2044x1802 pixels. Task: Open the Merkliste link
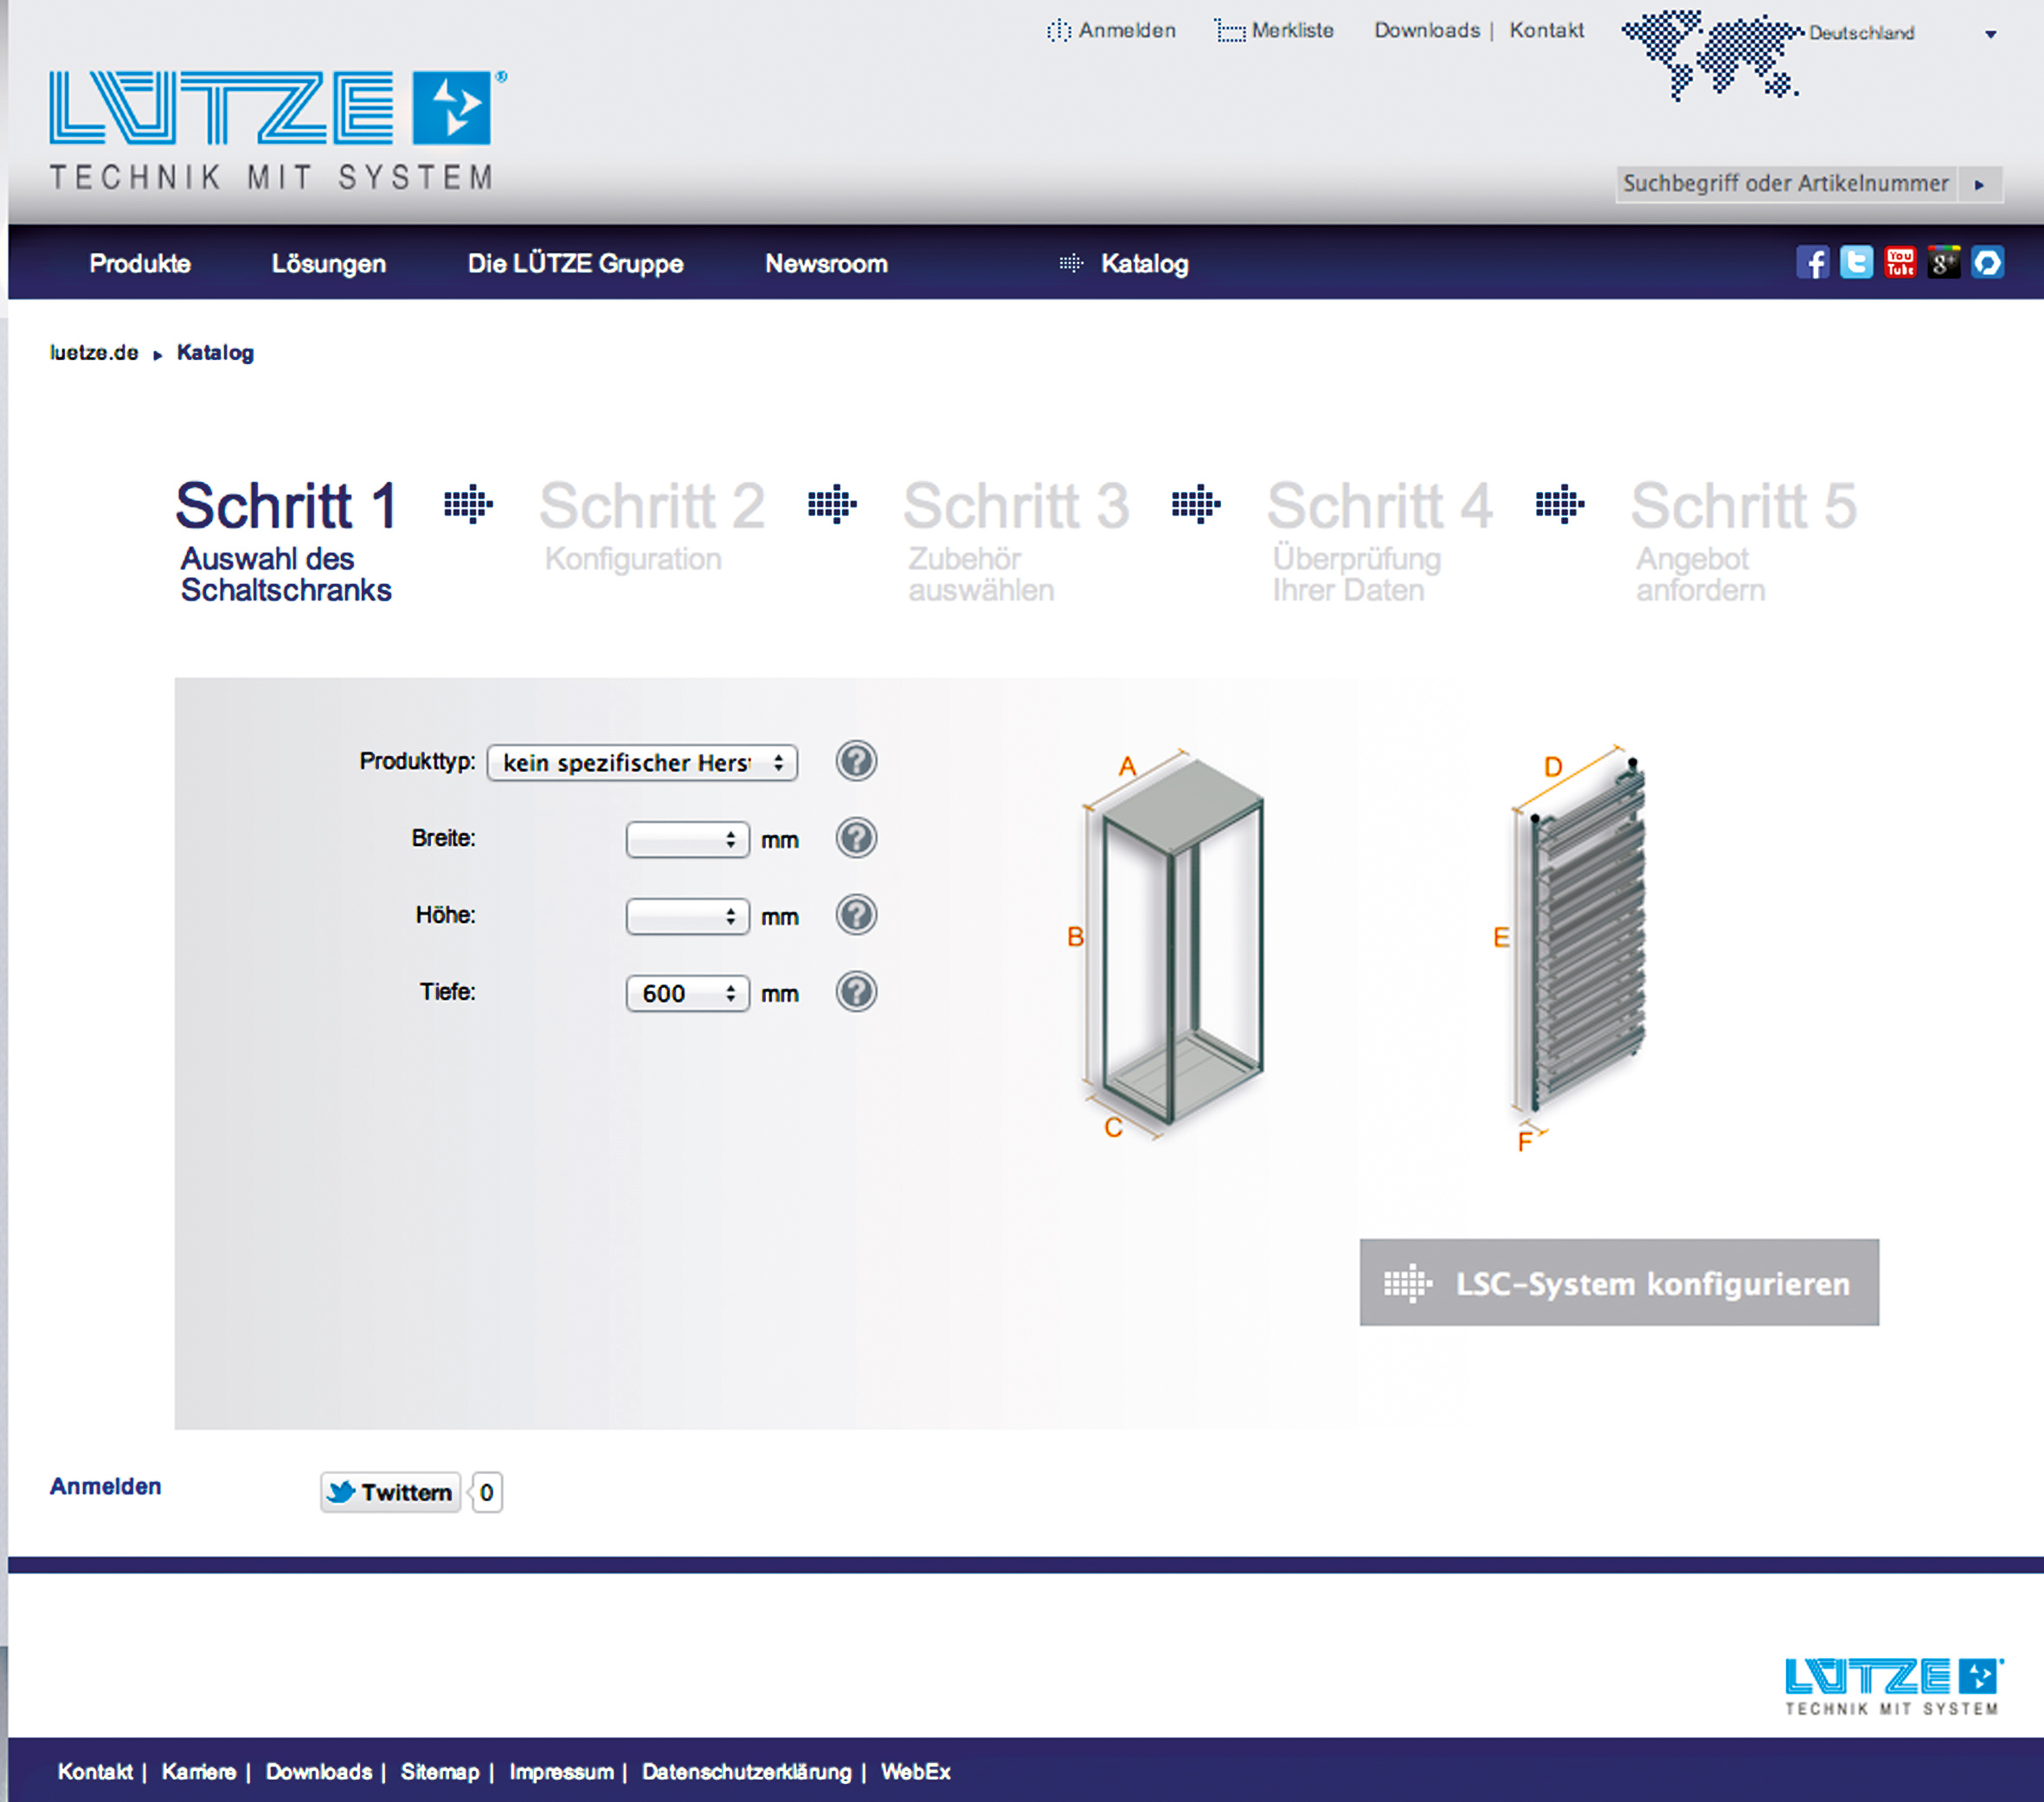click(1274, 30)
